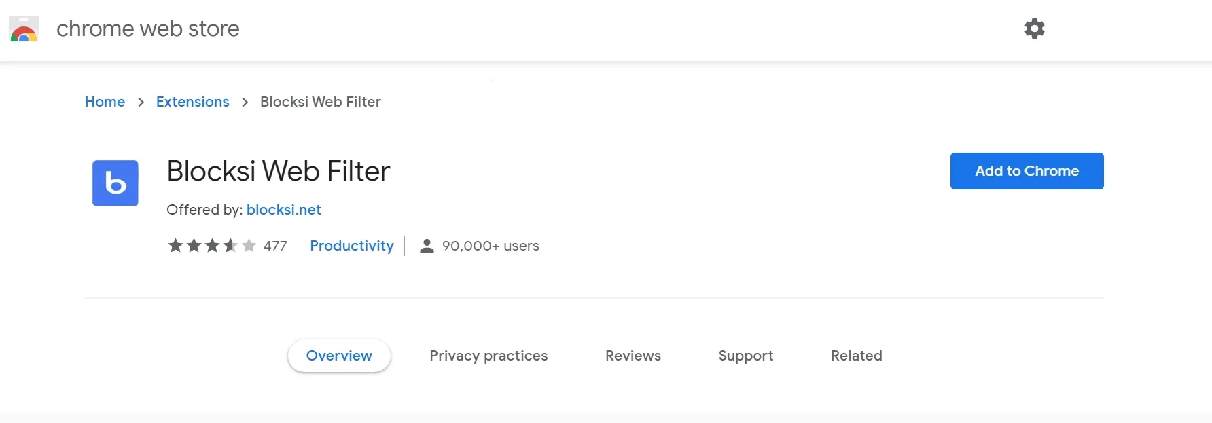The height and width of the screenshot is (423, 1212).
Task: View the Related tab
Action: (x=856, y=356)
